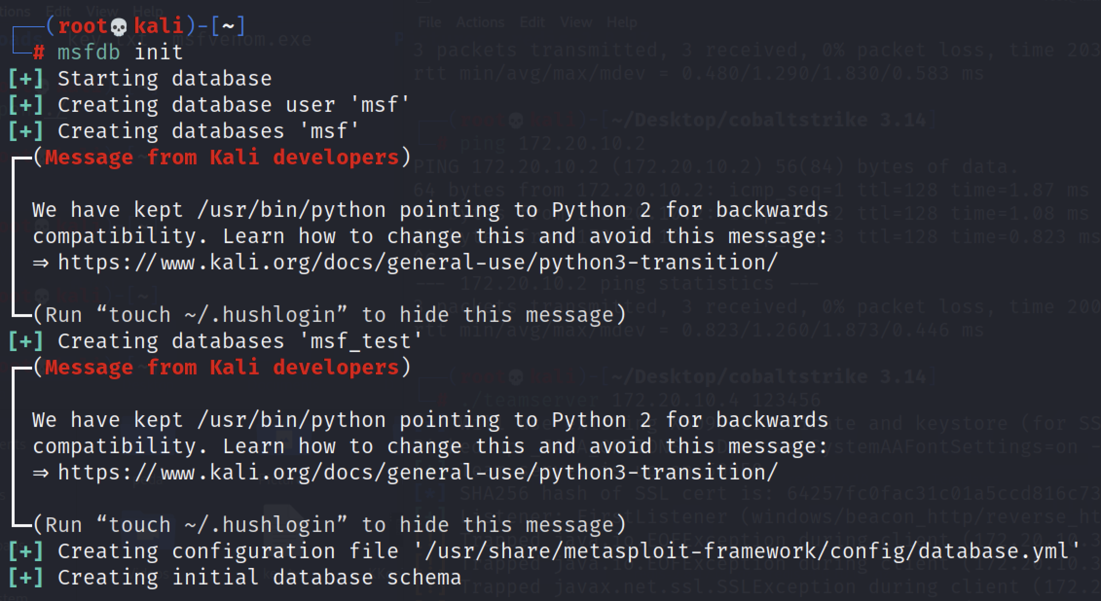Open the python3-transition link below the msf_test line
Screen dimensions: 1101x601
coord(418,473)
